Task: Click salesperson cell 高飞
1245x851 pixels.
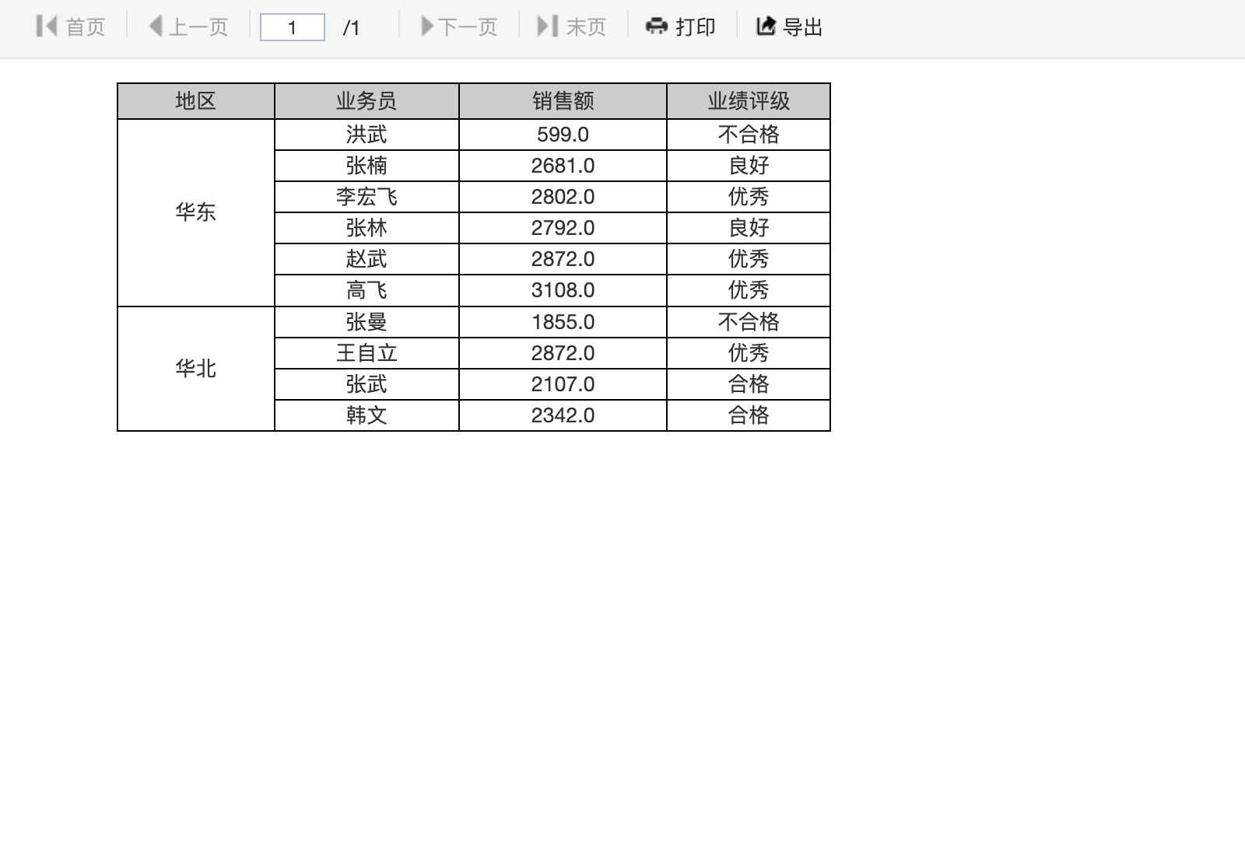Action: point(366,290)
